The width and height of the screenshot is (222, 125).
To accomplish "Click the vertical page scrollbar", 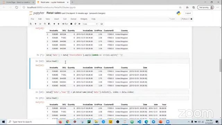I will pos(221,66).
